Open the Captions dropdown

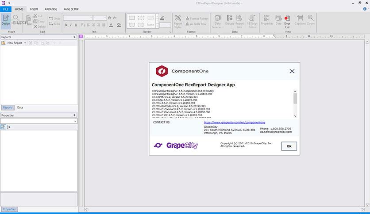pyautogui.click(x=300, y=21)
